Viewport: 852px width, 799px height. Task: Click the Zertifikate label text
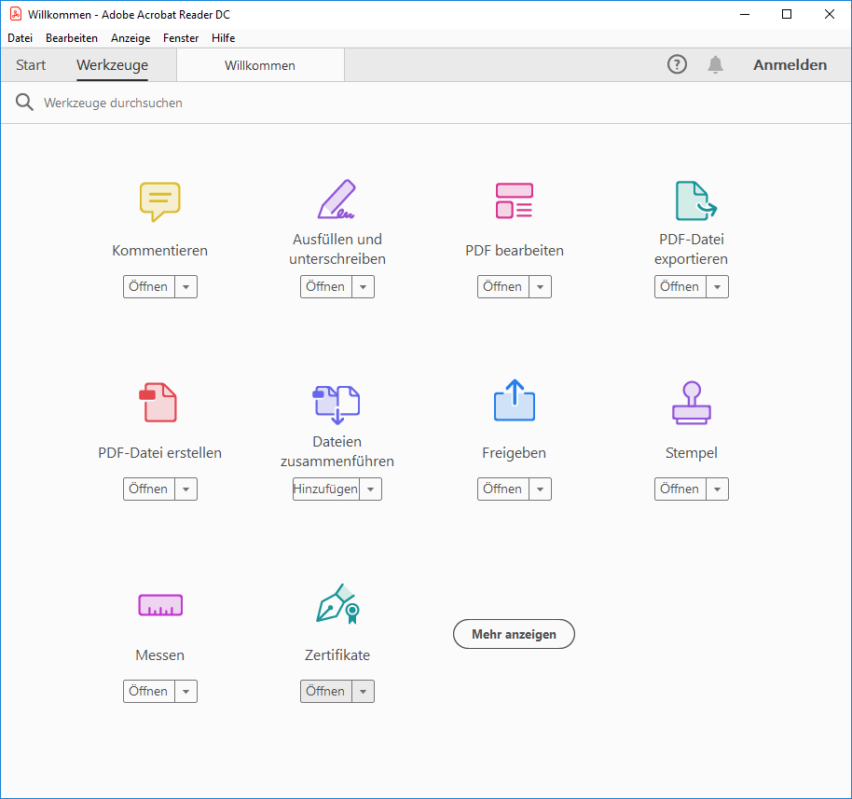coord(337,655)
